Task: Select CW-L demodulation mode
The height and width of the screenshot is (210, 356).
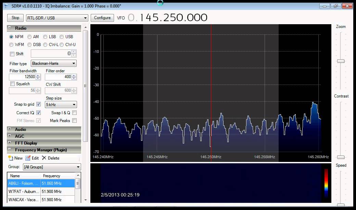Action: coord(45,45)
